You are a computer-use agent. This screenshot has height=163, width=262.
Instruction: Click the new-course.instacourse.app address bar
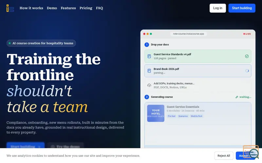click(189, 34)
